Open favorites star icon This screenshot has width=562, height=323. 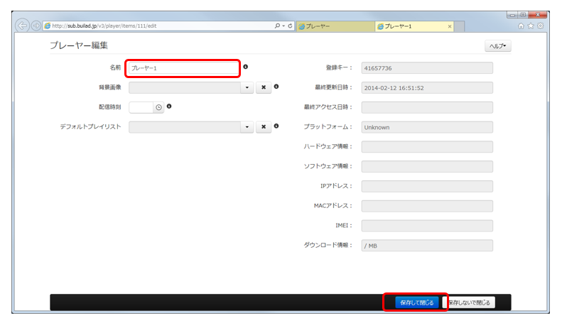tap(531, 26)
